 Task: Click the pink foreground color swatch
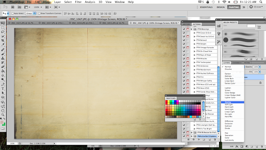(x=2, y=122)
